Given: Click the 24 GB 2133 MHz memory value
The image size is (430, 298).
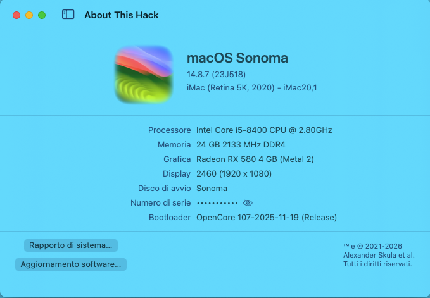Looking at the screenshot, I should pyautogui.click(x=241, y=144).
